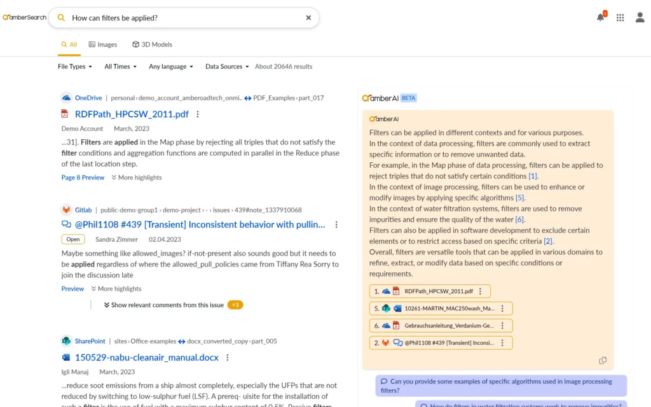Open the notifications bell icon
651x407 pixels.
click(600, 18)
